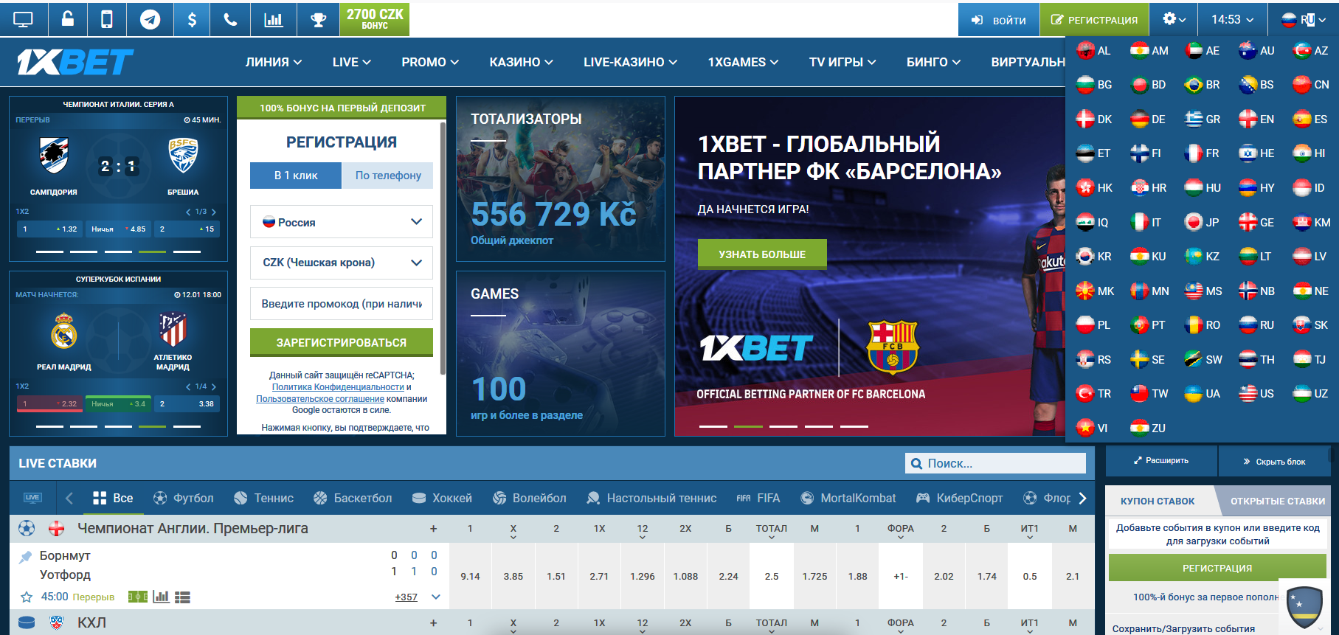The width and height of the screenshot is (1339, 635).
Task: Open БИНГО navigation menu
Action: click(x=933, y=63)
